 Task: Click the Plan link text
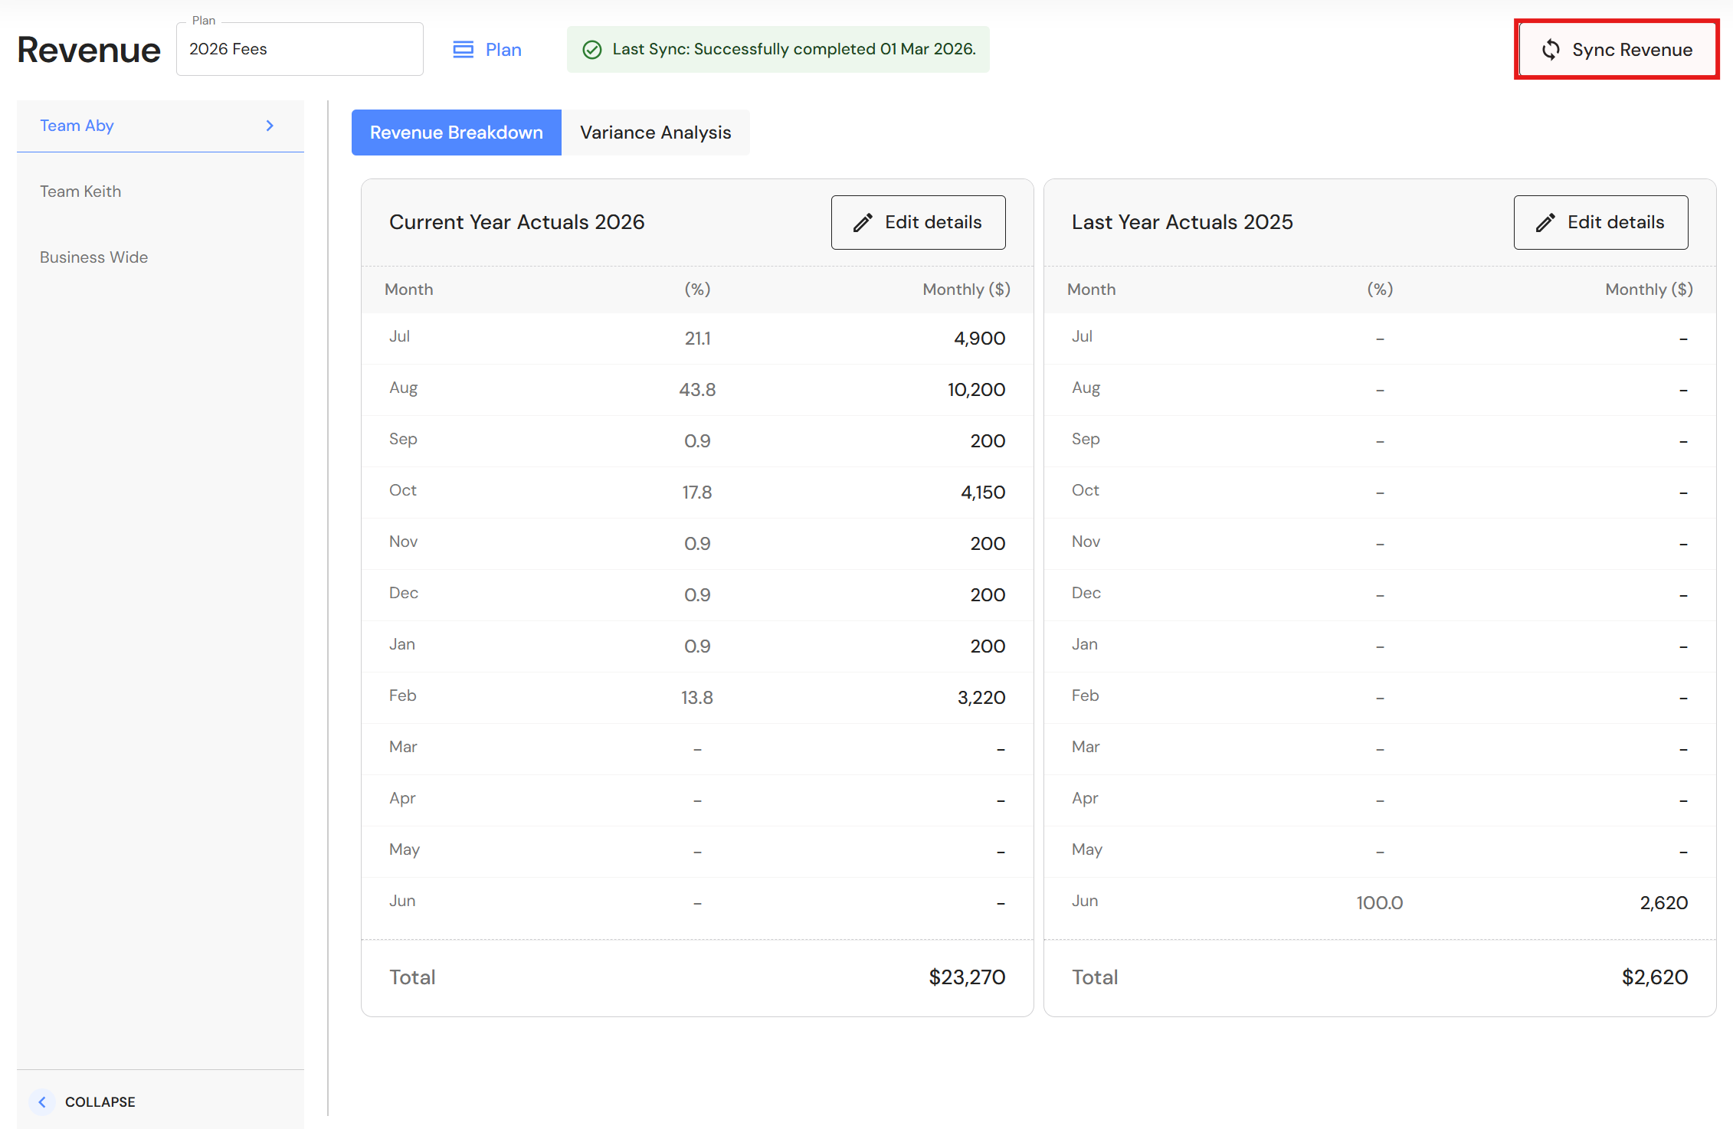point(503,50)
